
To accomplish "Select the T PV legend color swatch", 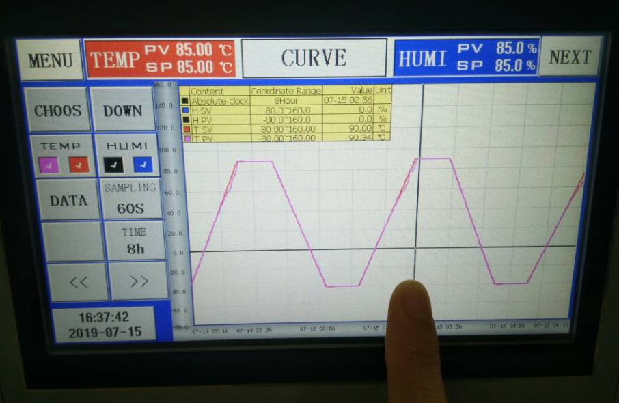I will point(185,138).
